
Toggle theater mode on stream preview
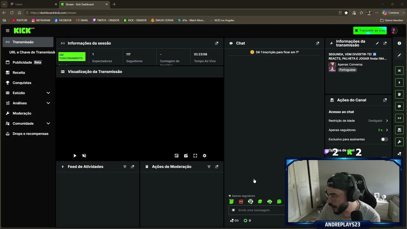coord(186,156)
